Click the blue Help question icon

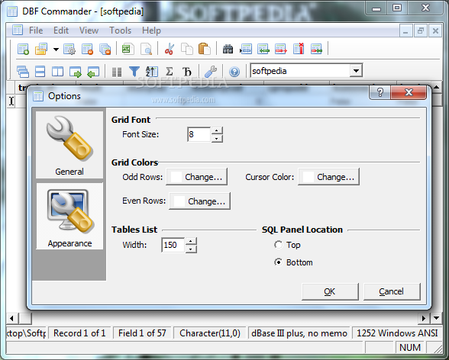[x=234, y=72]
